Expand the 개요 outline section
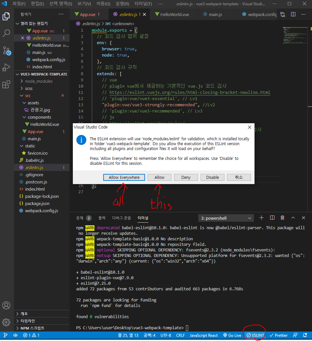This screenshot has width=312, height=341. 17,314
